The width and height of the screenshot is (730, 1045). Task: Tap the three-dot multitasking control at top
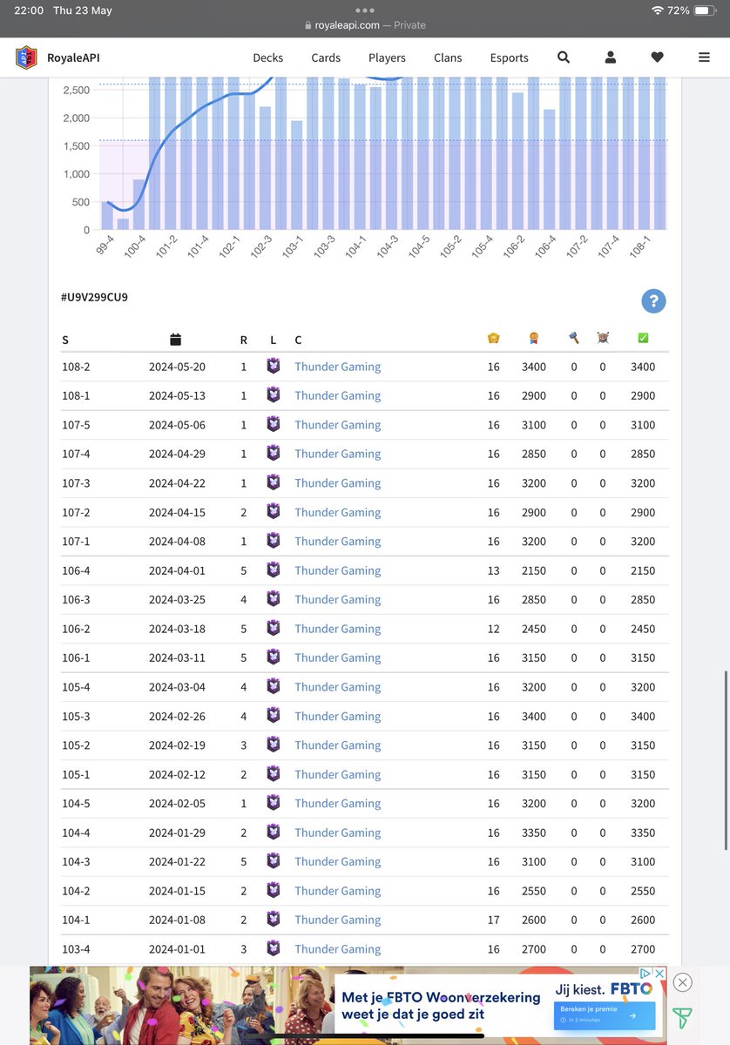point(365,10)
